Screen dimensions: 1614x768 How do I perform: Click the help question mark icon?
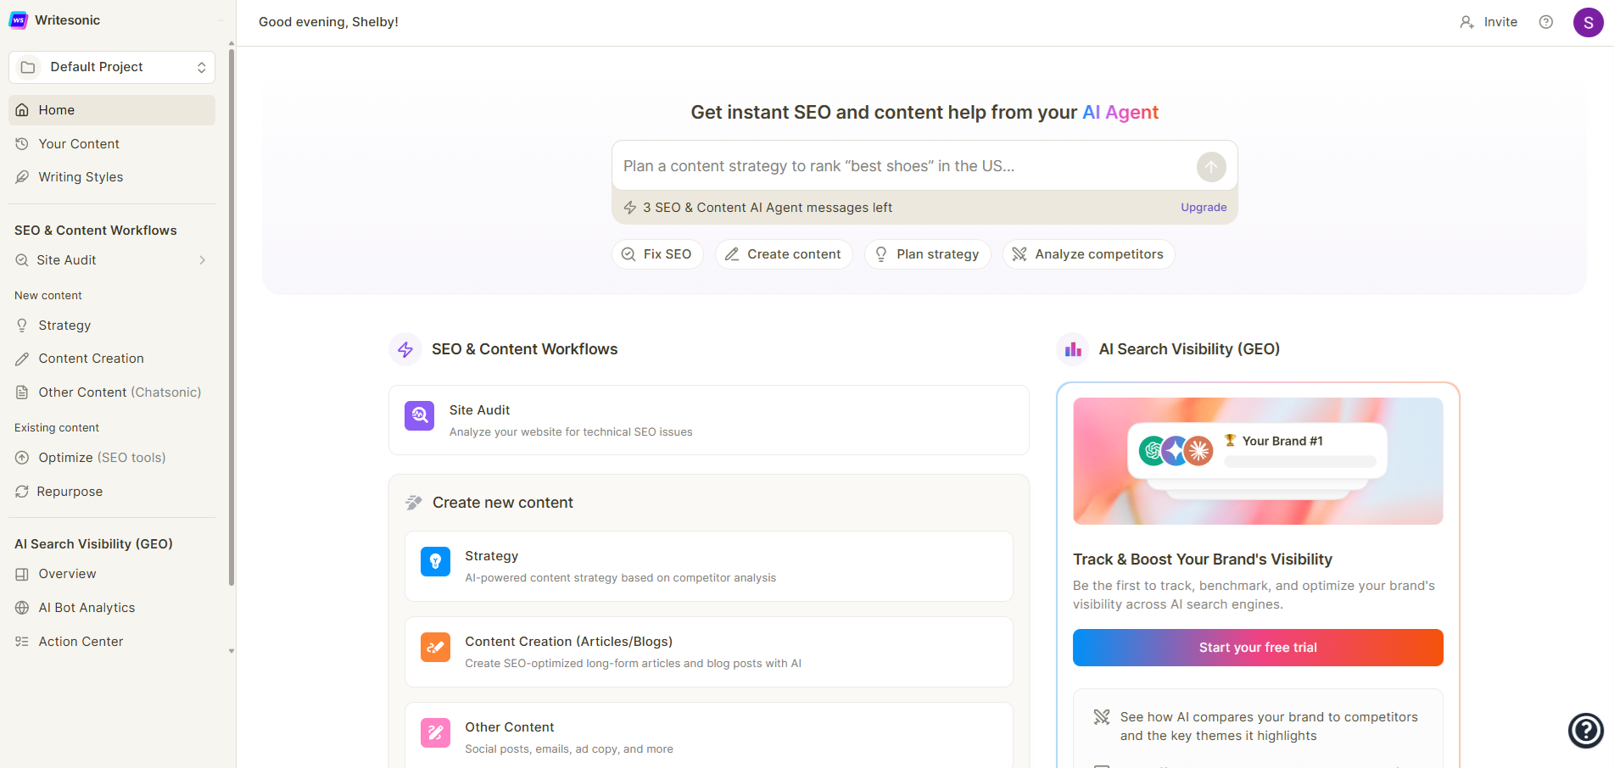(1545, 22)
